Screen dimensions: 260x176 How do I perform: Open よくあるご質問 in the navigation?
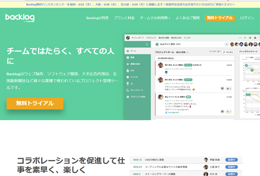coord(188,18)
